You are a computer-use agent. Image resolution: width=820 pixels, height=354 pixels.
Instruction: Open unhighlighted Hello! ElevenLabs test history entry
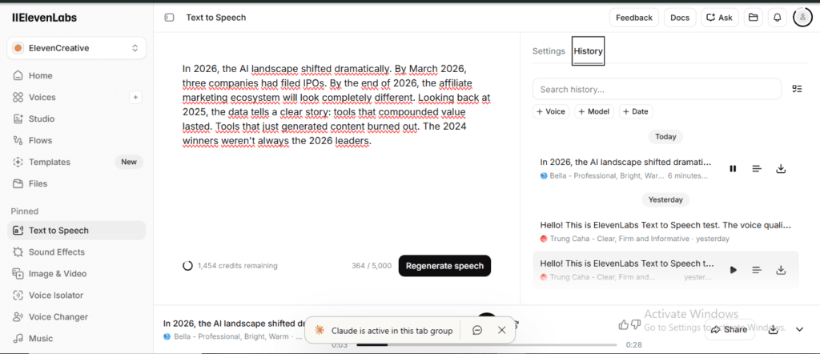coord(665,231)
